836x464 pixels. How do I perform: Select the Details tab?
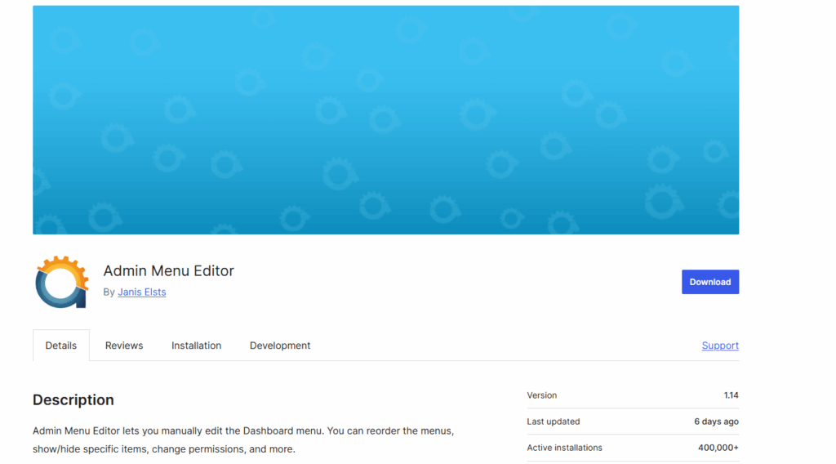(60, 345)
